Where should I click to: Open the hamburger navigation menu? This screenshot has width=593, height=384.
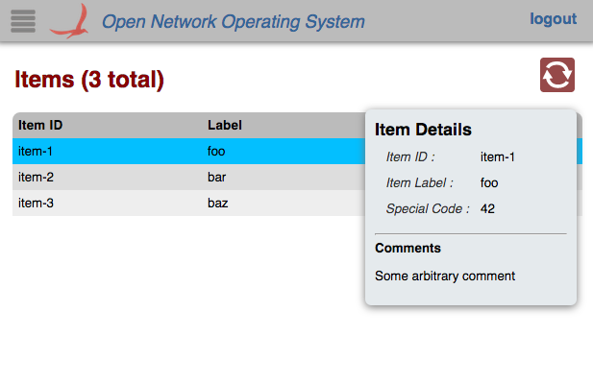(x=23, y=20)
